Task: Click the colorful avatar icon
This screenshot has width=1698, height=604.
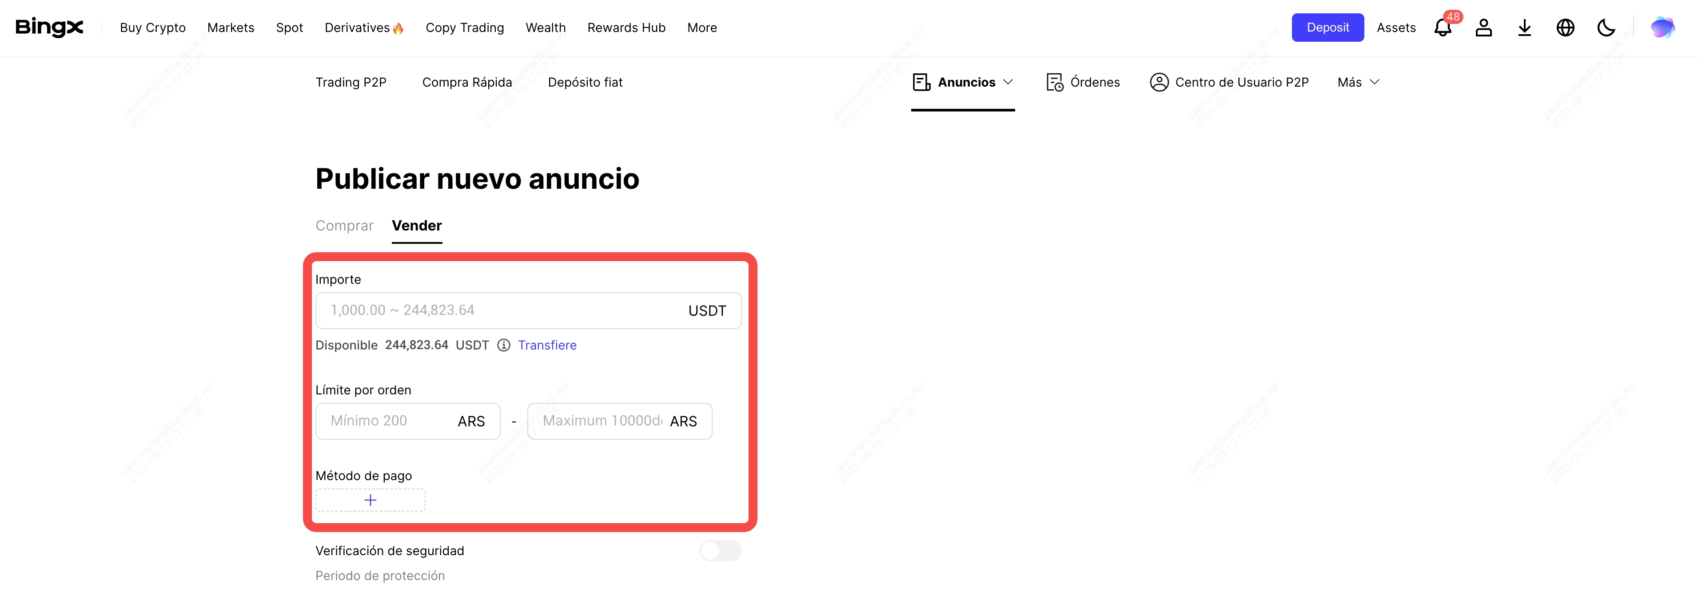Action: [1662, 28]
